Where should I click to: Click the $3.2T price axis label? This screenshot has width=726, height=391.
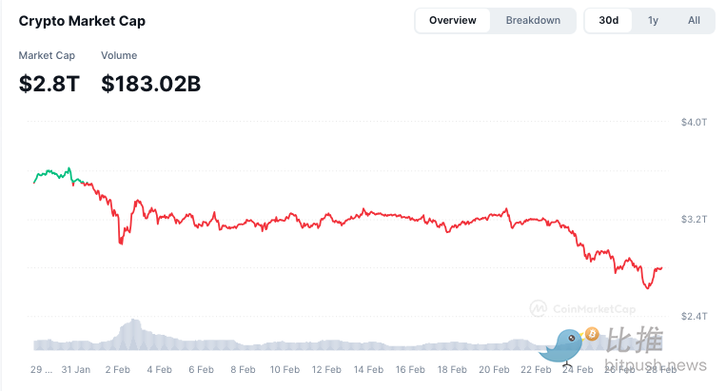point(694,219)
